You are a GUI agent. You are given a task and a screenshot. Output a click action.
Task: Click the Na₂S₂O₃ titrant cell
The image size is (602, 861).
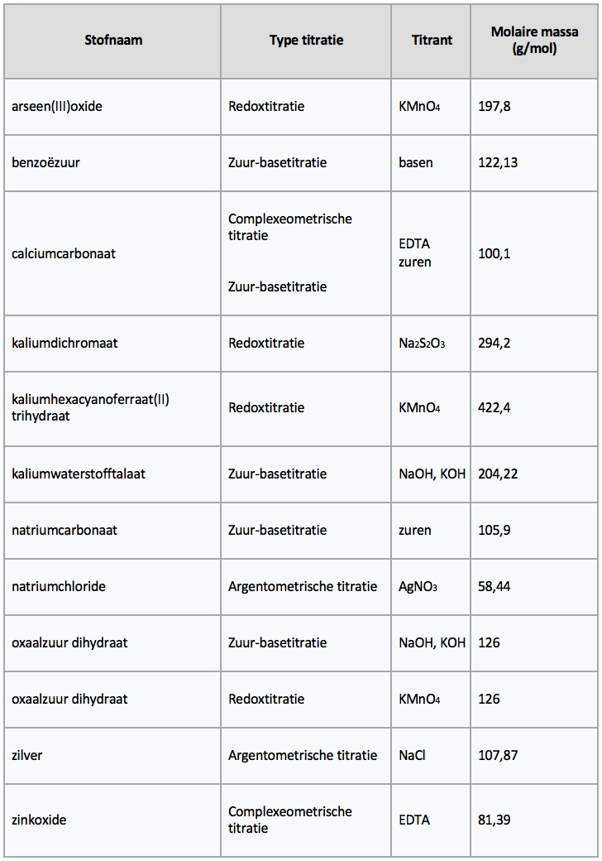[422, 343]
